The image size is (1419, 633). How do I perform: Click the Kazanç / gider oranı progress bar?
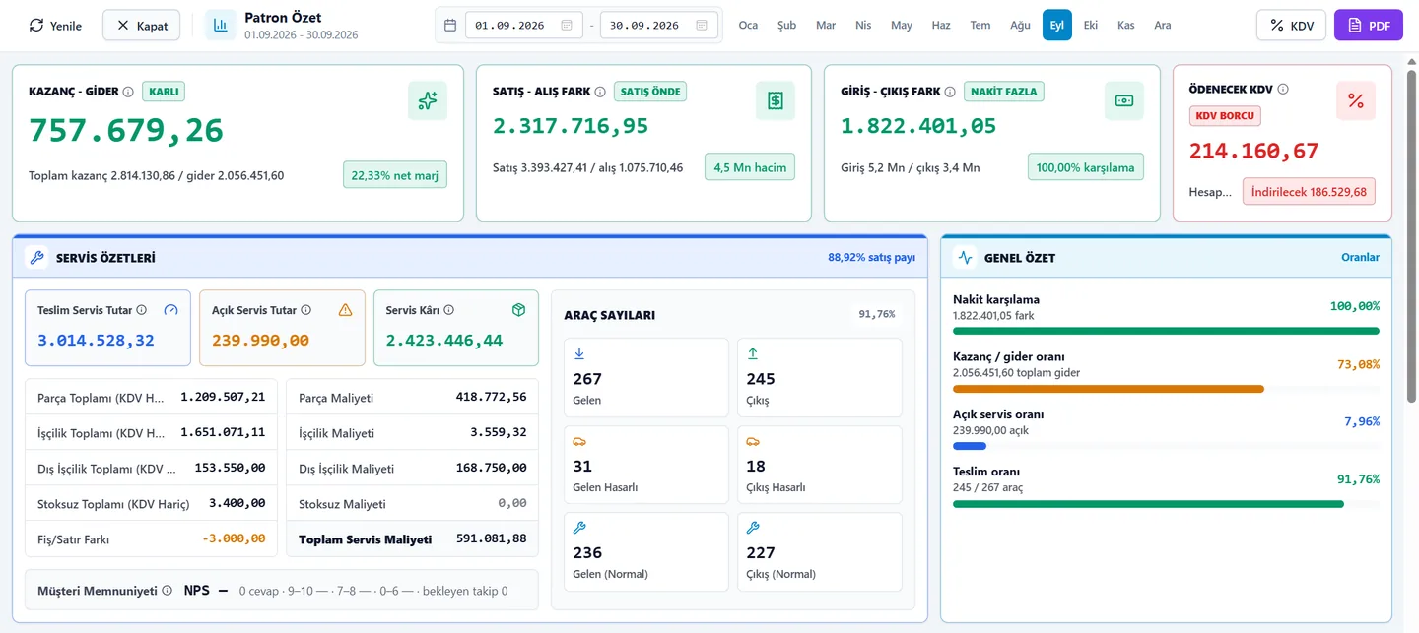[1167, 389]
